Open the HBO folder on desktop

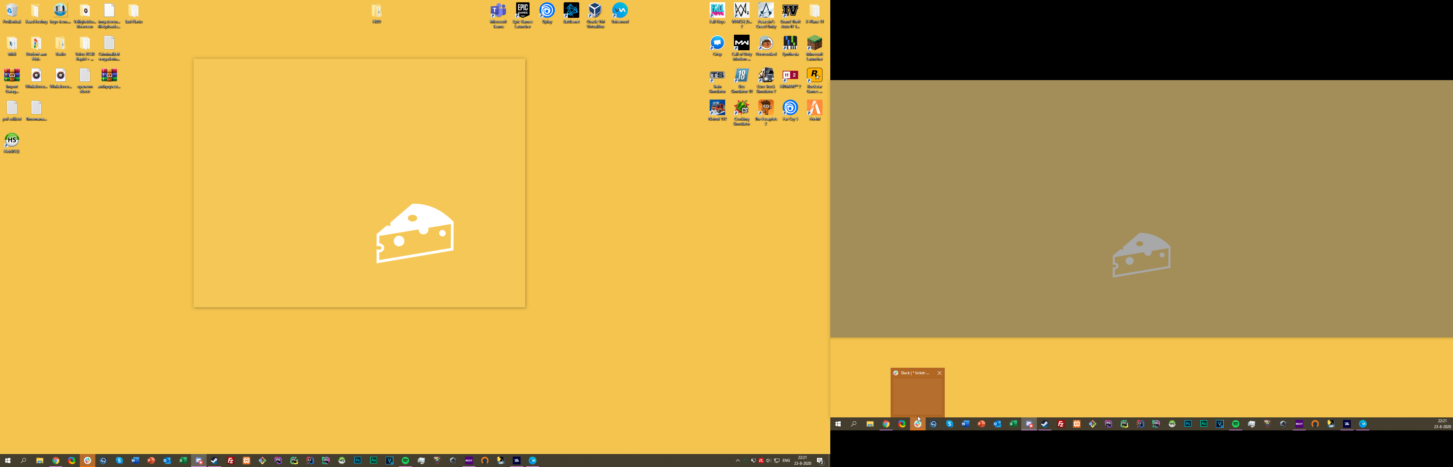click(x=377, y=11)
